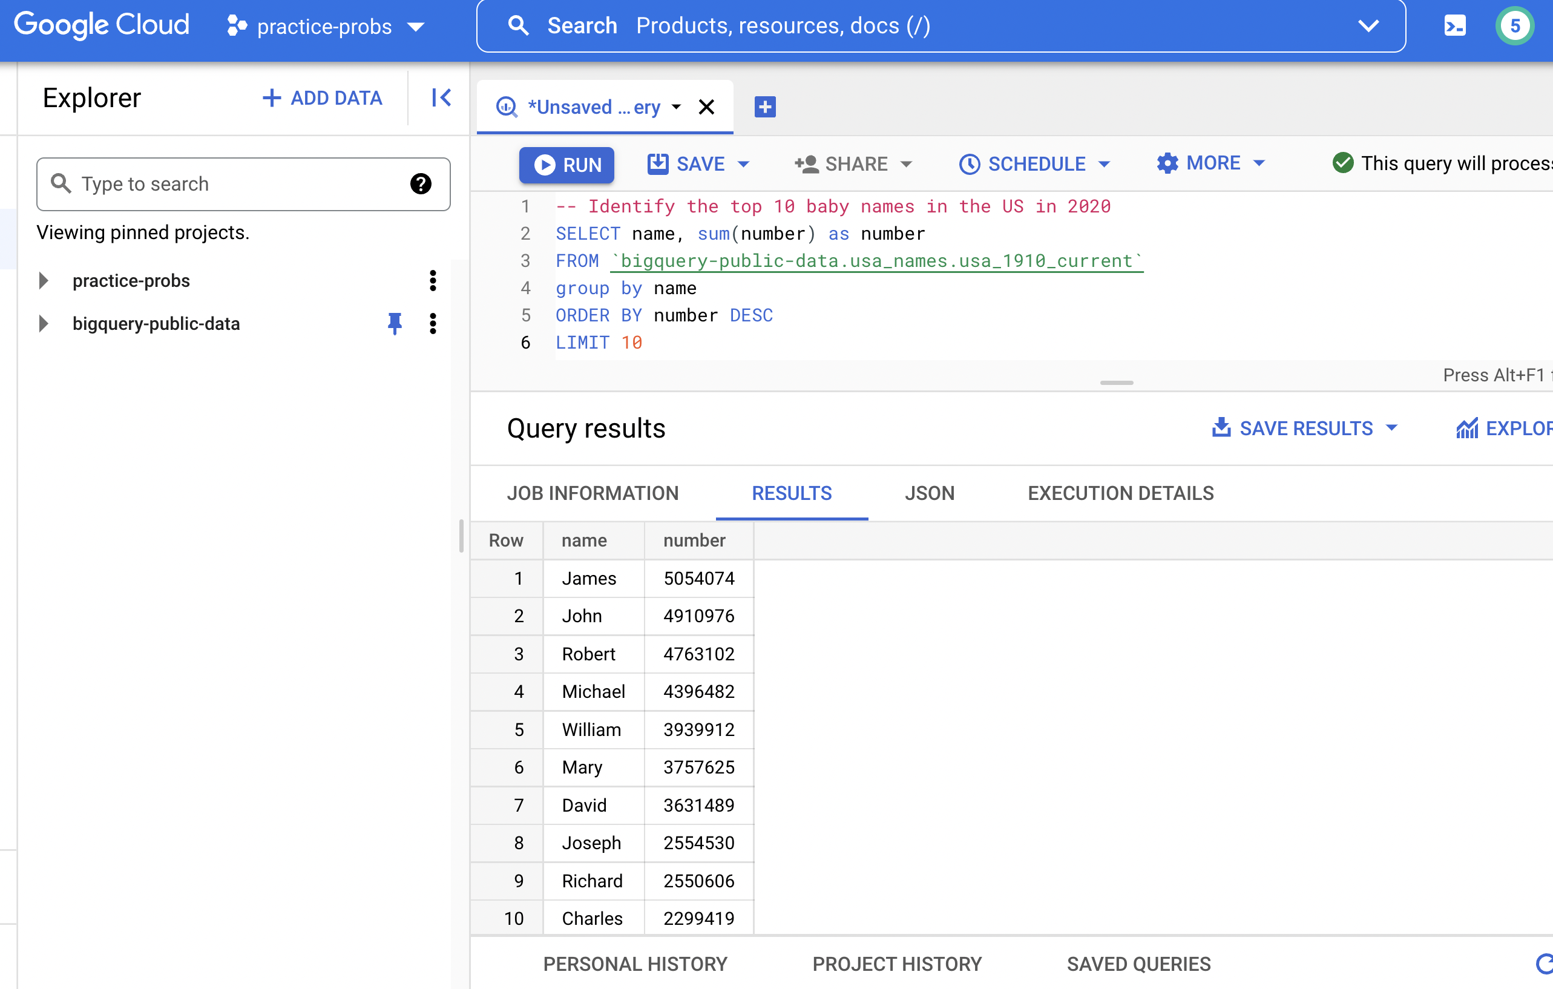Image resolution: width=1553 pixels, height=989 pixels.
Task: Select the value 2299419 for Charles
Action: tap(699, 919)
